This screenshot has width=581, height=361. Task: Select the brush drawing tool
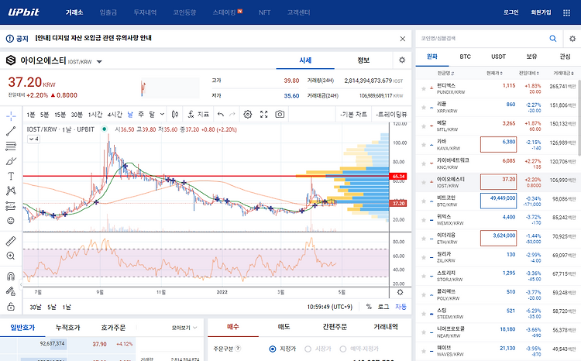[x=11, y=161]
